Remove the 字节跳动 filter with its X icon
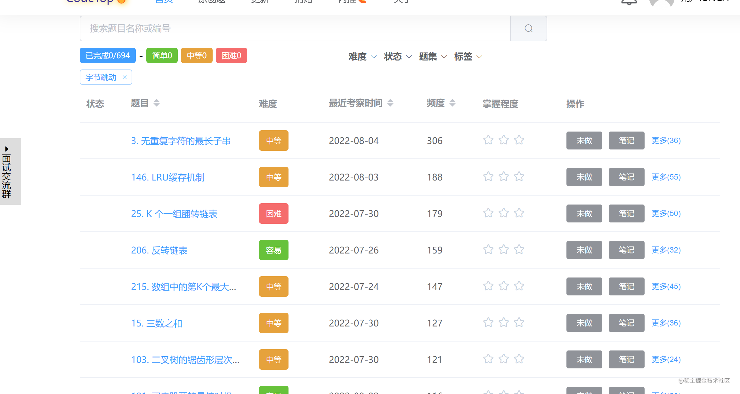The width and height of the screenshot is (740, 394). pos(125,77)
